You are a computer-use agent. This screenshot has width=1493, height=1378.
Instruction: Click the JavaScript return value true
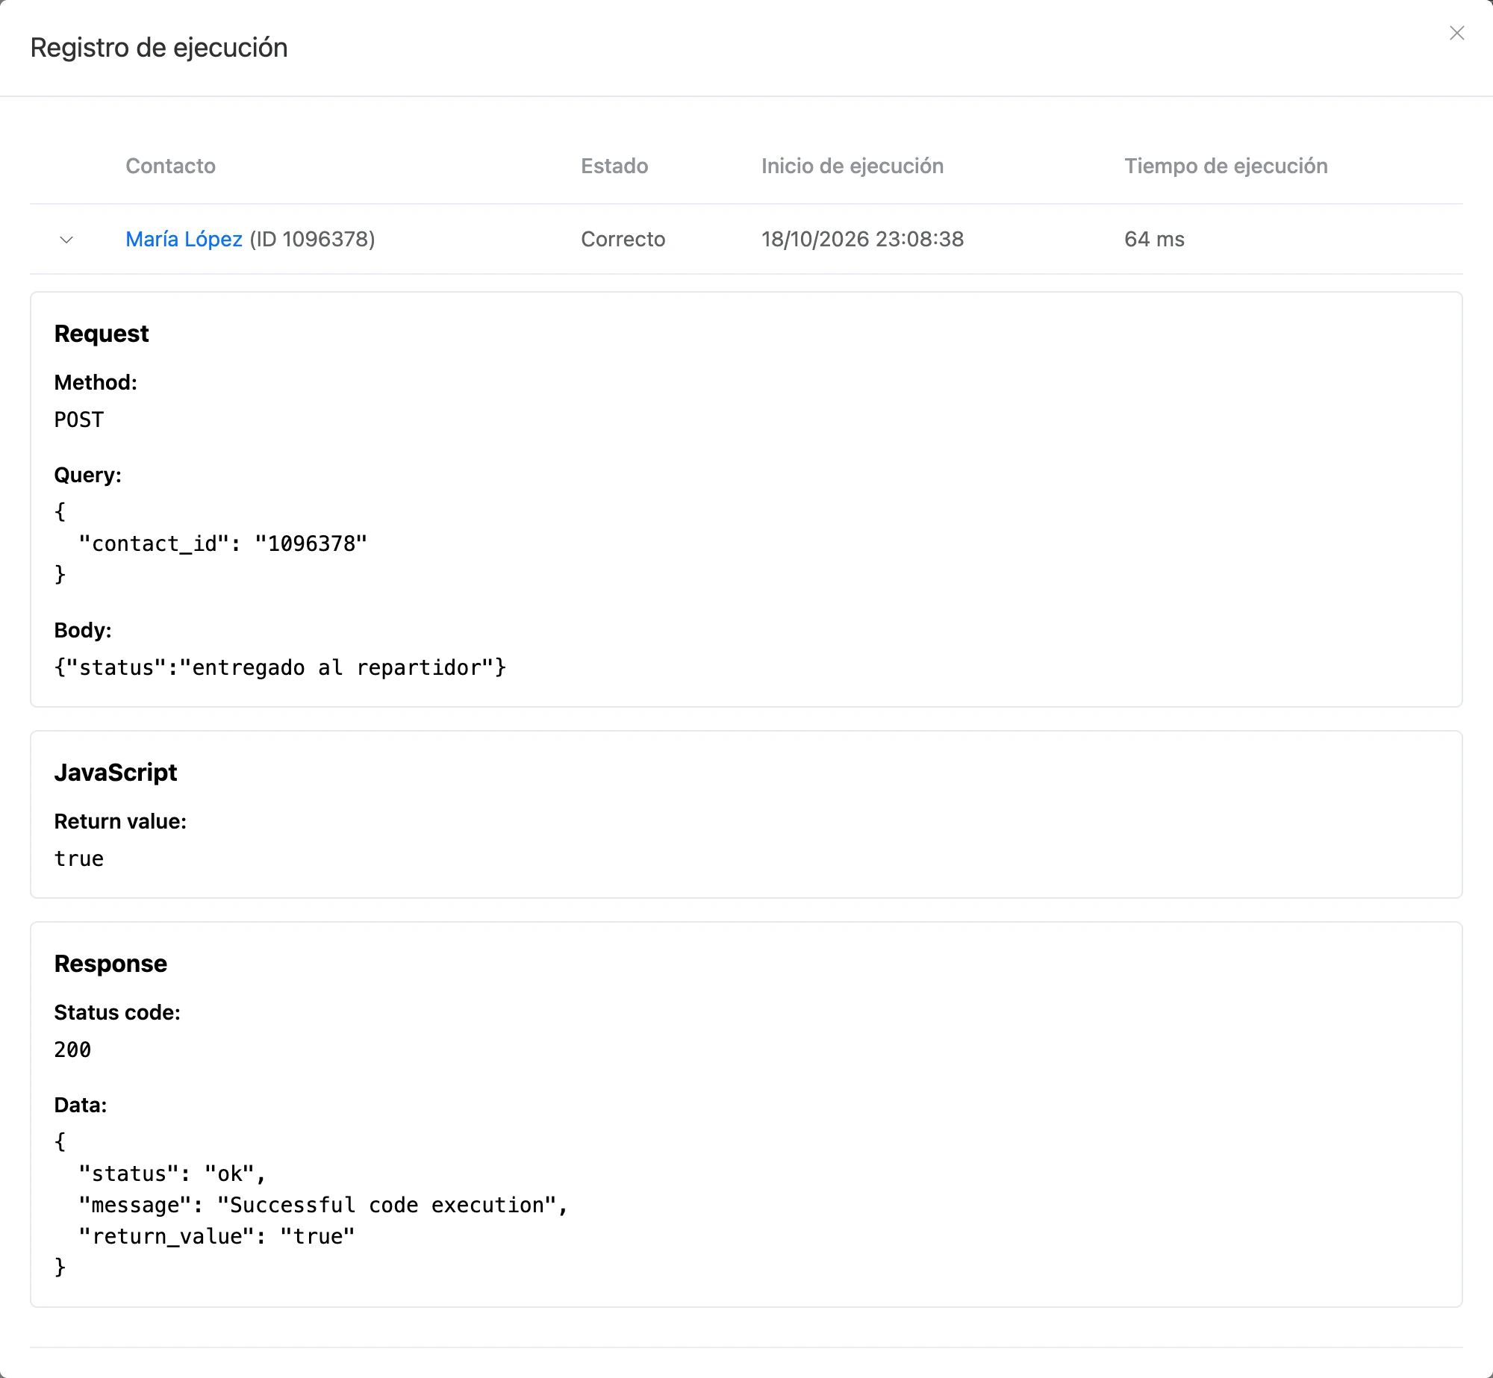[x=79, y=858]
